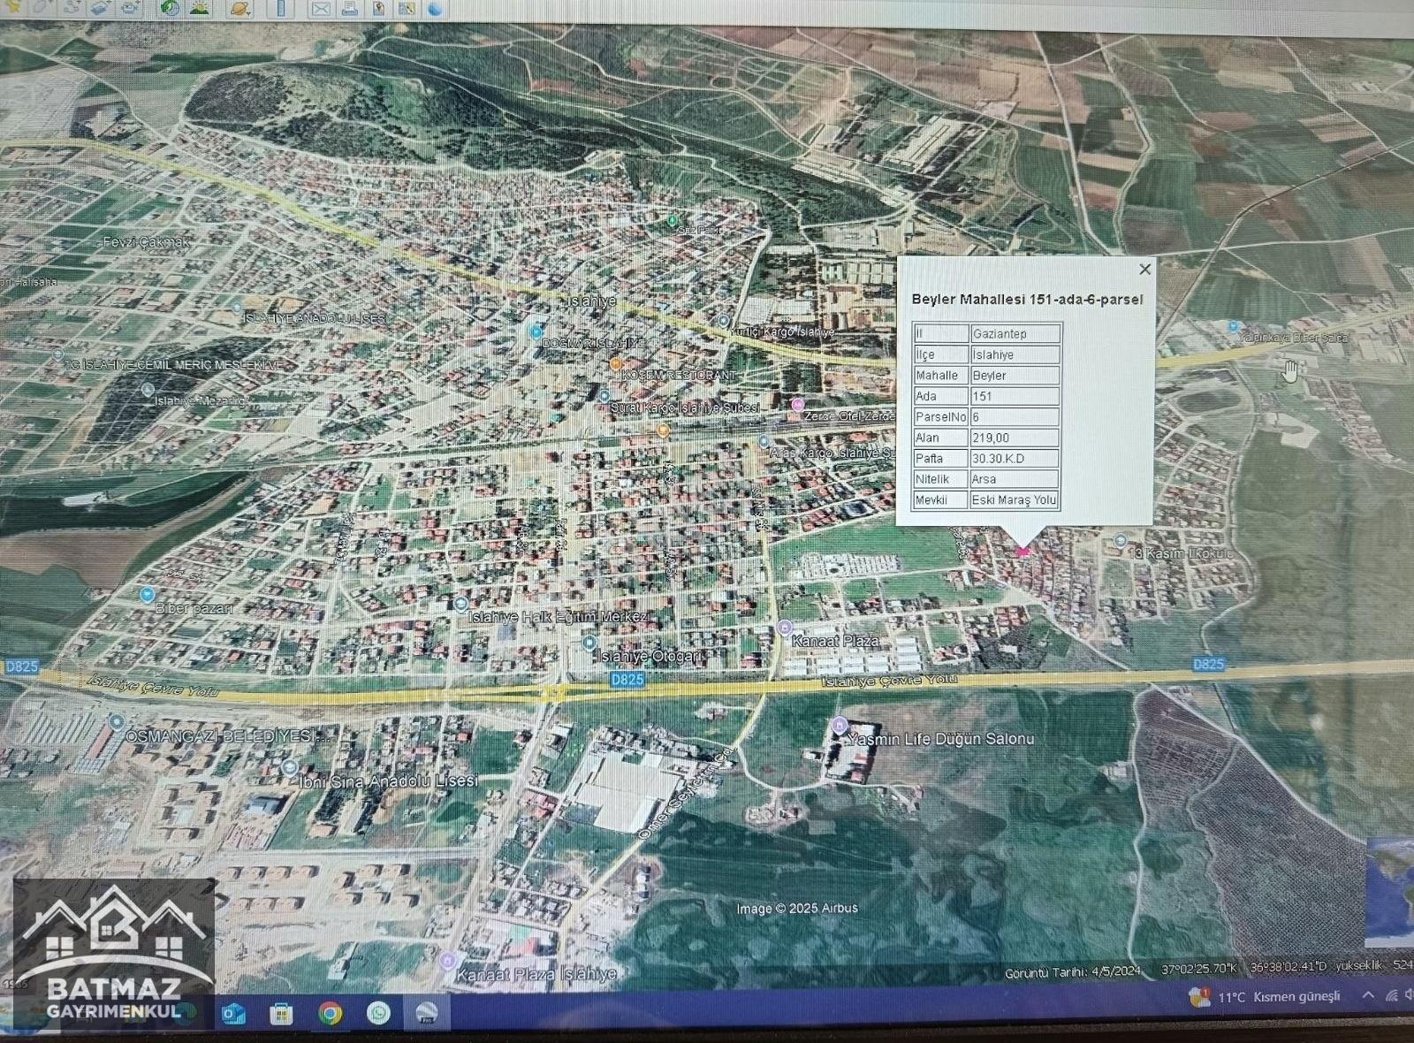1414x1043 pixels.
Task: Click the İslahiye Otogarı placemark icon
Action: (589, 643)
